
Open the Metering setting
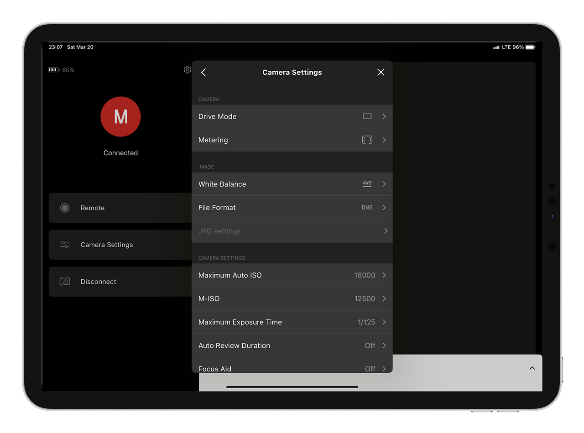pyautogui.click(x=292, y=140)
